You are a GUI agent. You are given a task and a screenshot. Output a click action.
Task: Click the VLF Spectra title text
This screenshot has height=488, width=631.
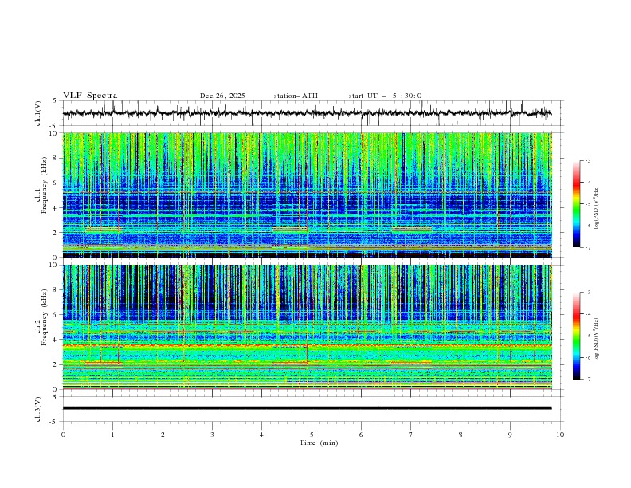tap(90, 96)
